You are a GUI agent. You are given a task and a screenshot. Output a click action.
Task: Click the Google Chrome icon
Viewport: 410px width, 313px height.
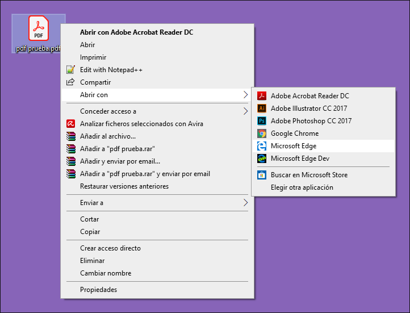262,133
